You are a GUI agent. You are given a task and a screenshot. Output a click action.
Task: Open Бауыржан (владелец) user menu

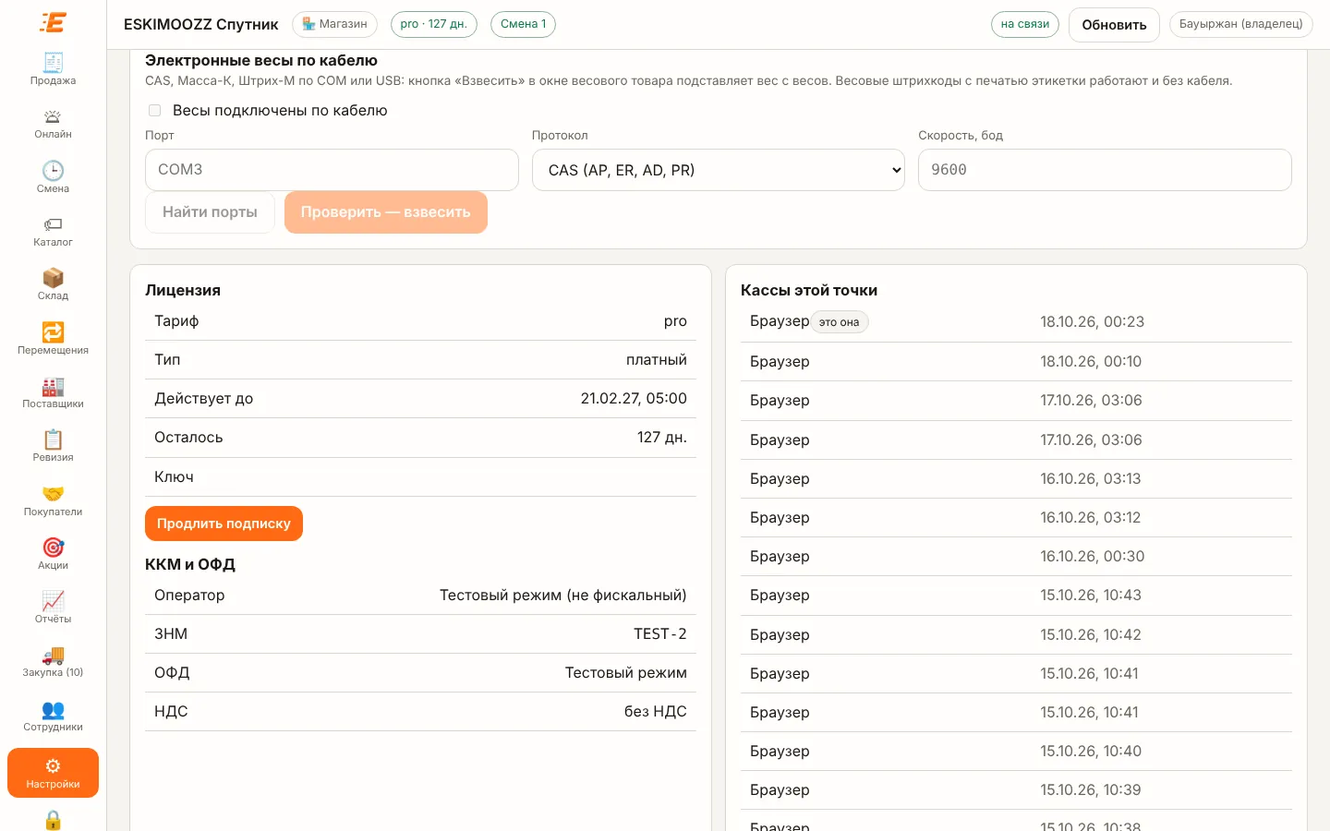[1240, 24]
